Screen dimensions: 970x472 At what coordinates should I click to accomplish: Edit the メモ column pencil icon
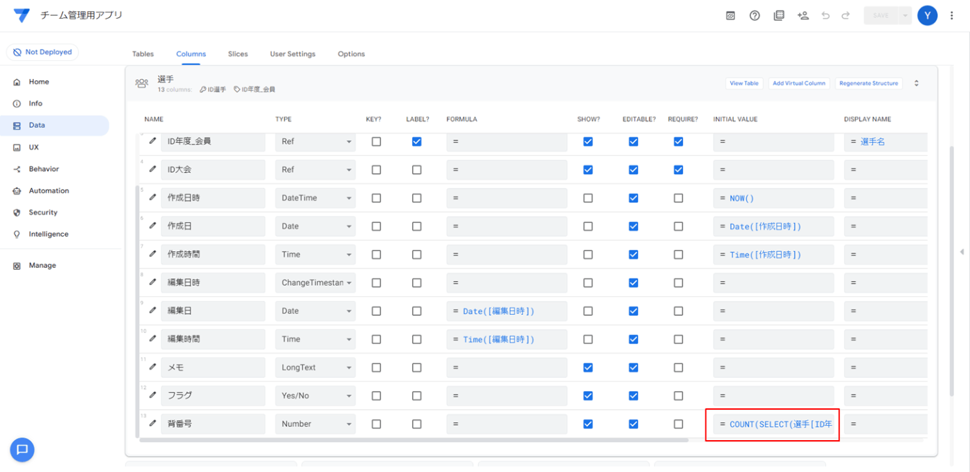[152, 367]
